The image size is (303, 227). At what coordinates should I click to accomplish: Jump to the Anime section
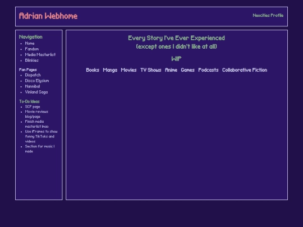point(171,70)
